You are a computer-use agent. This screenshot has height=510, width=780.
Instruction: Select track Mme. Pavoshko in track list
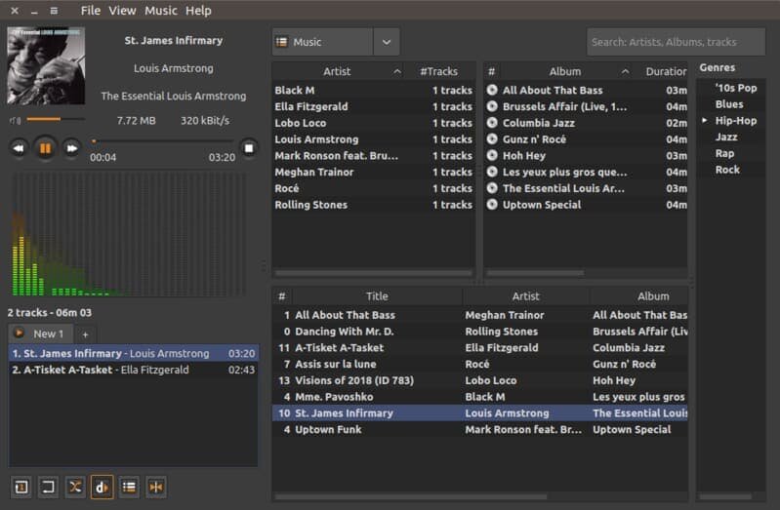[x=480, y=397]
